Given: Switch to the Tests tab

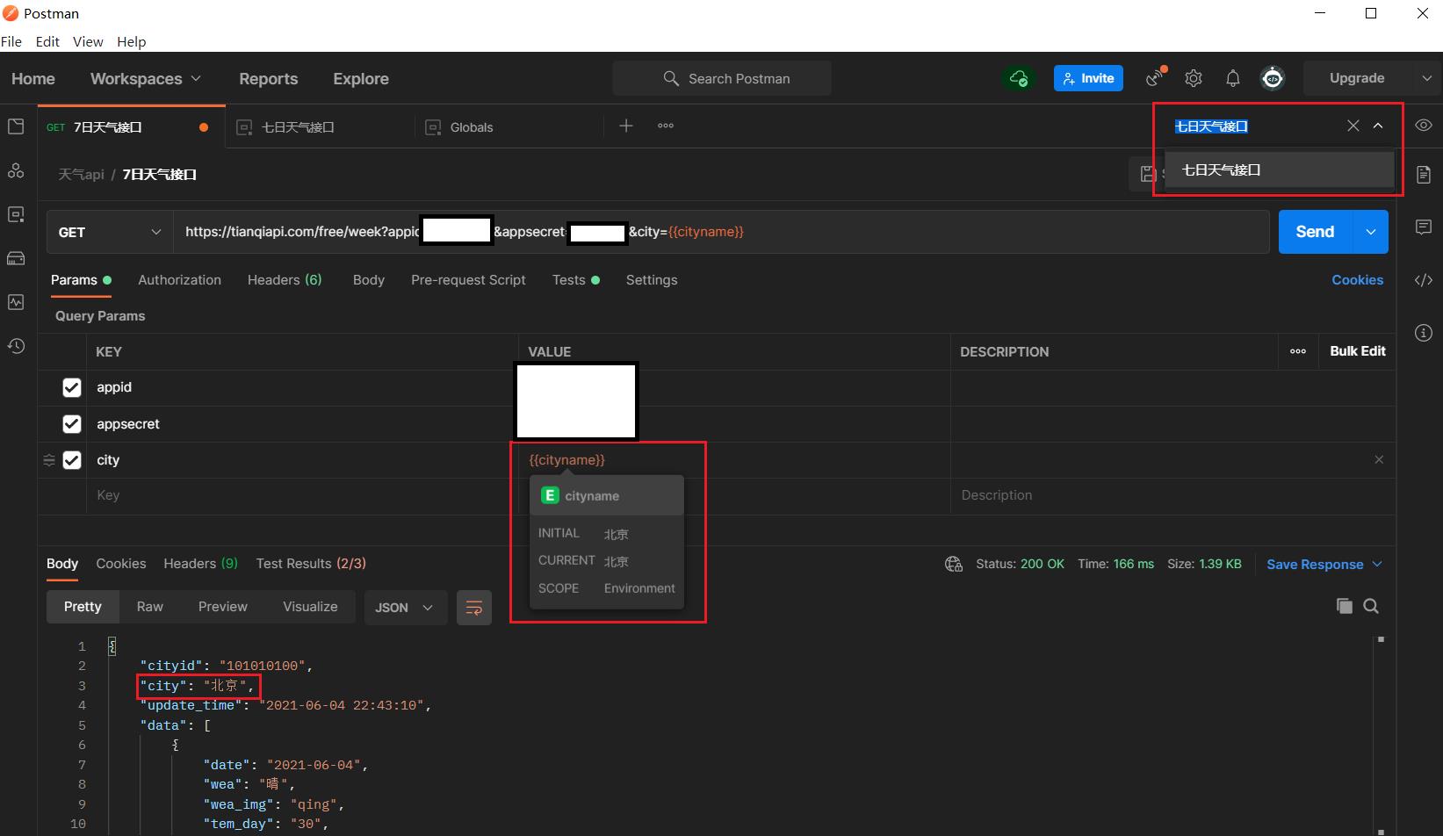Looking at the screenshot, I should pos(575,280).
